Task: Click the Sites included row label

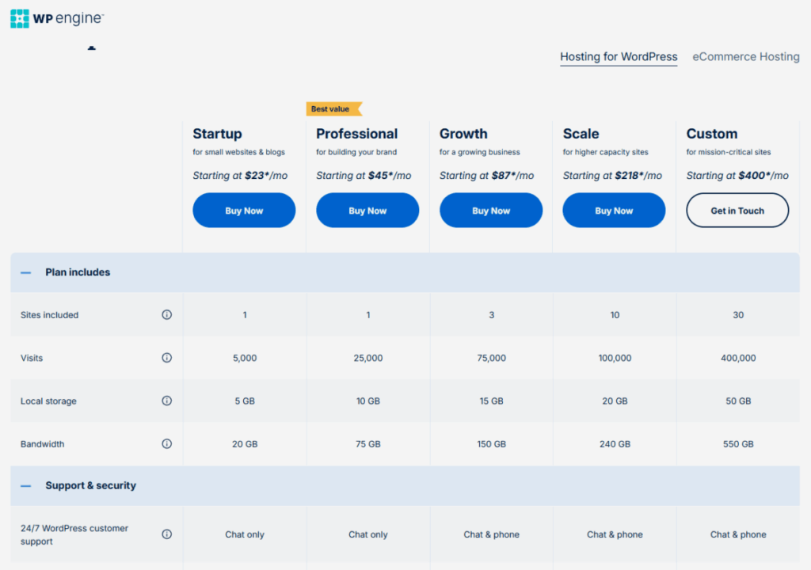Action: coord(49,315)
